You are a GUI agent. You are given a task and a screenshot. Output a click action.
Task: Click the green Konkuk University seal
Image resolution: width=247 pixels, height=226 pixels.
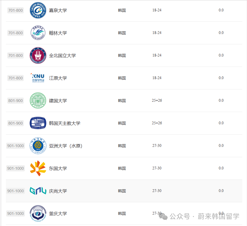38,101
